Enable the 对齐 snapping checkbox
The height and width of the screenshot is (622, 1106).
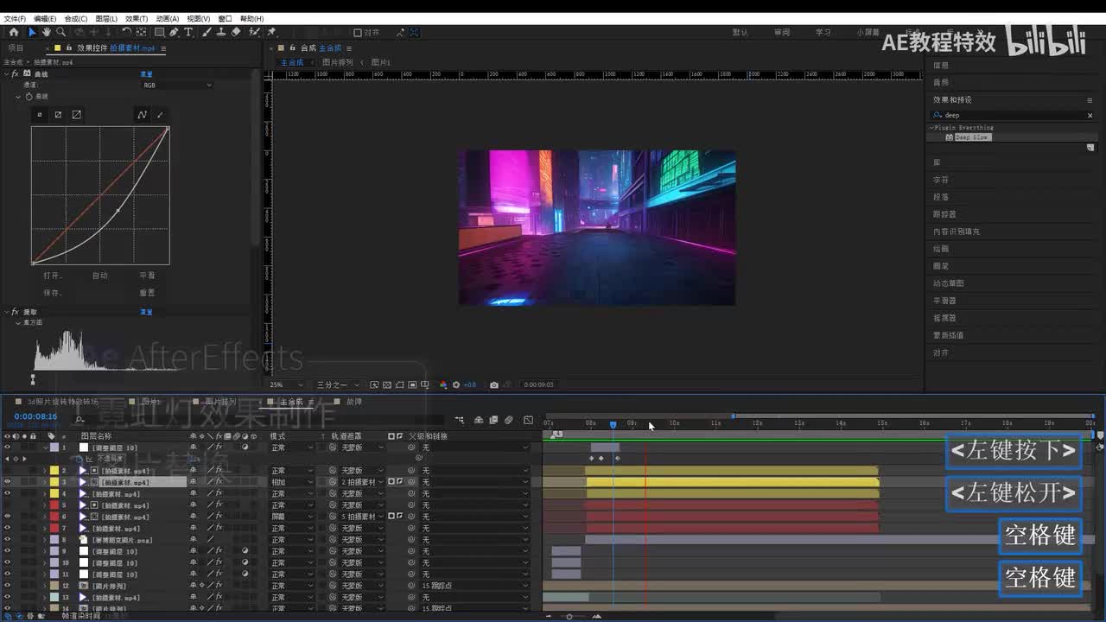(x=358, y=32)
